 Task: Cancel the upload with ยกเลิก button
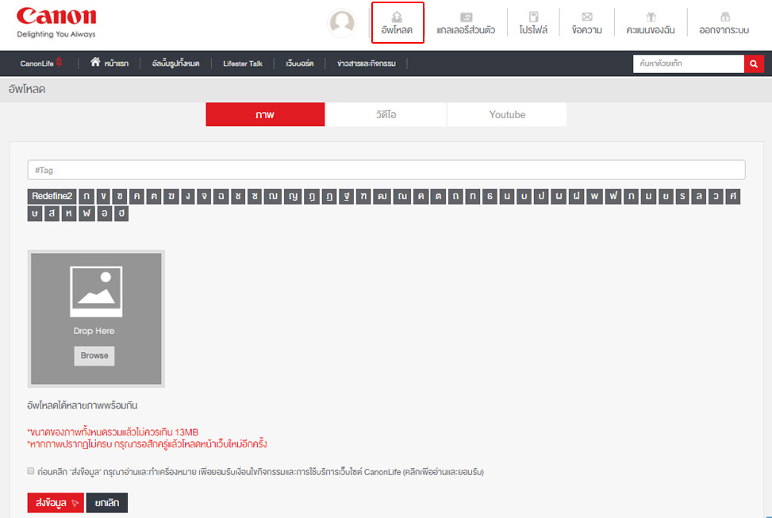click(106, 503)
